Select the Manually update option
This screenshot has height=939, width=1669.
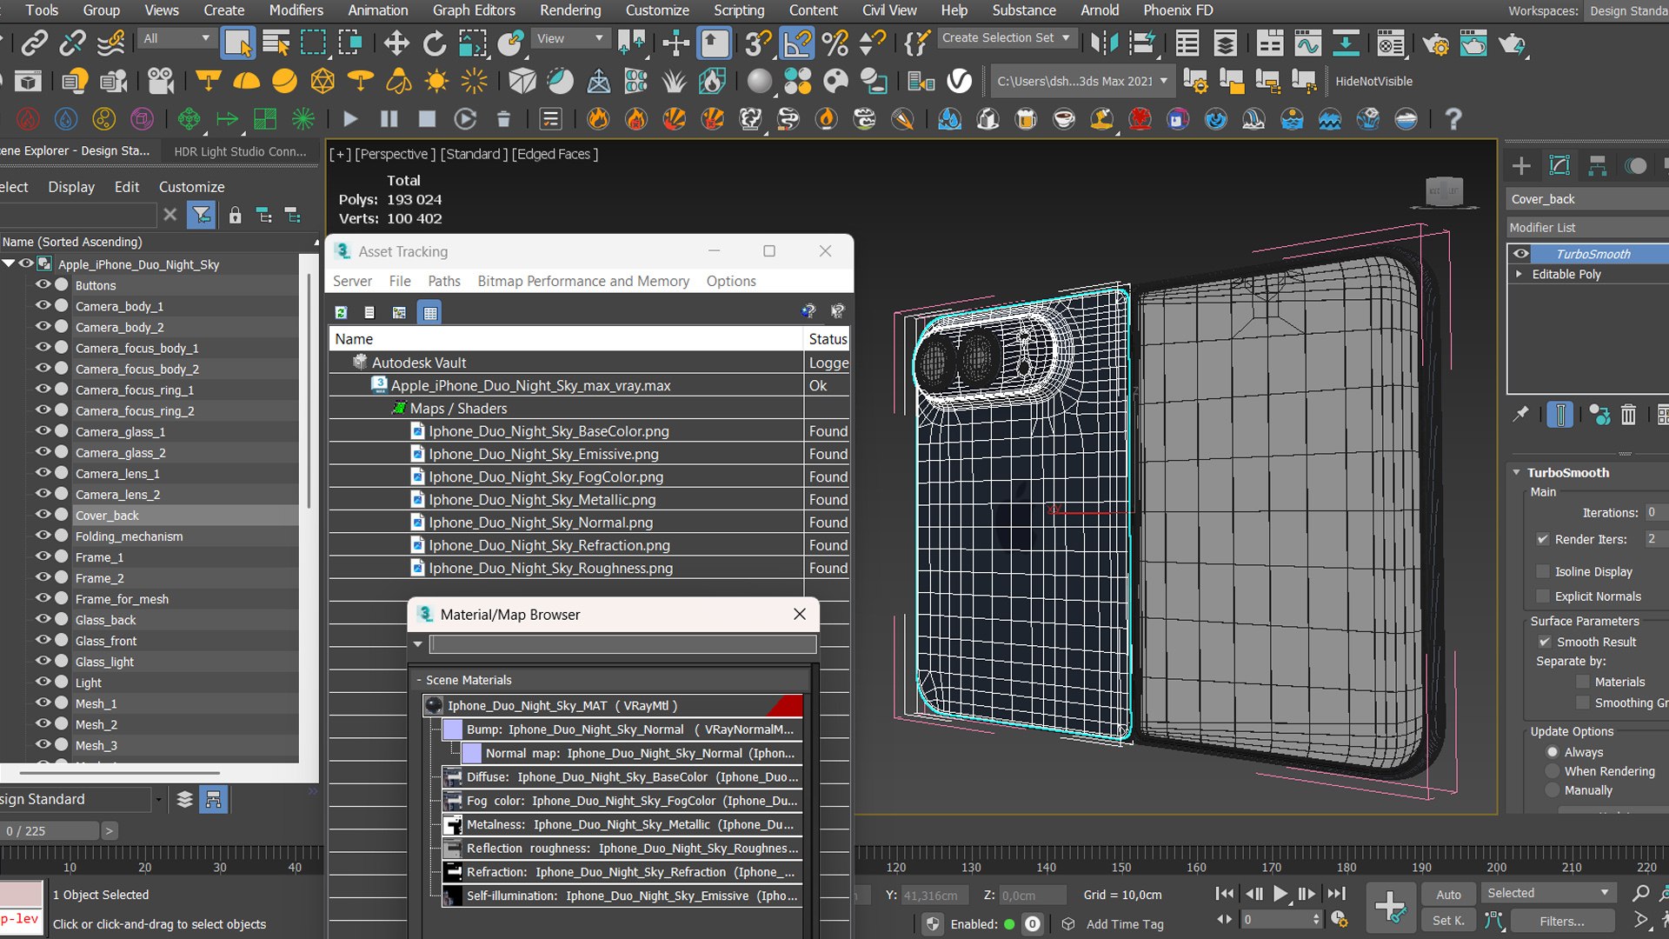pyautogui.click(x=1552, y=790)
